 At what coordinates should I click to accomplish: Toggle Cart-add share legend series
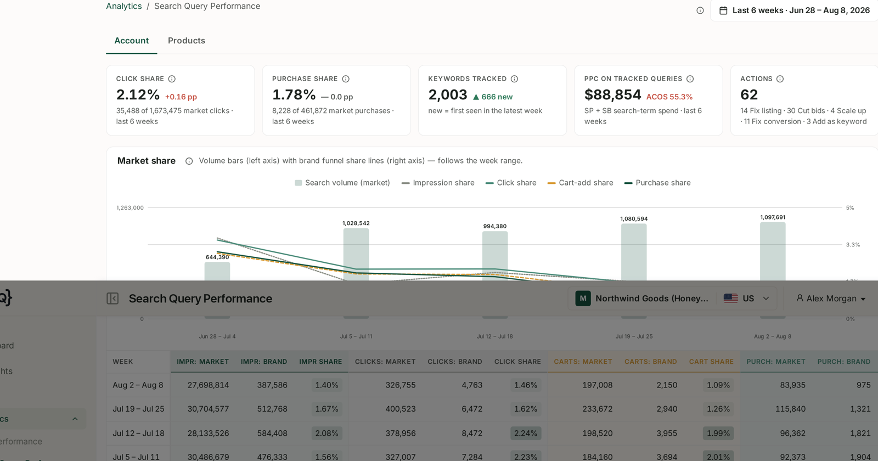click(x=581, y=183)
